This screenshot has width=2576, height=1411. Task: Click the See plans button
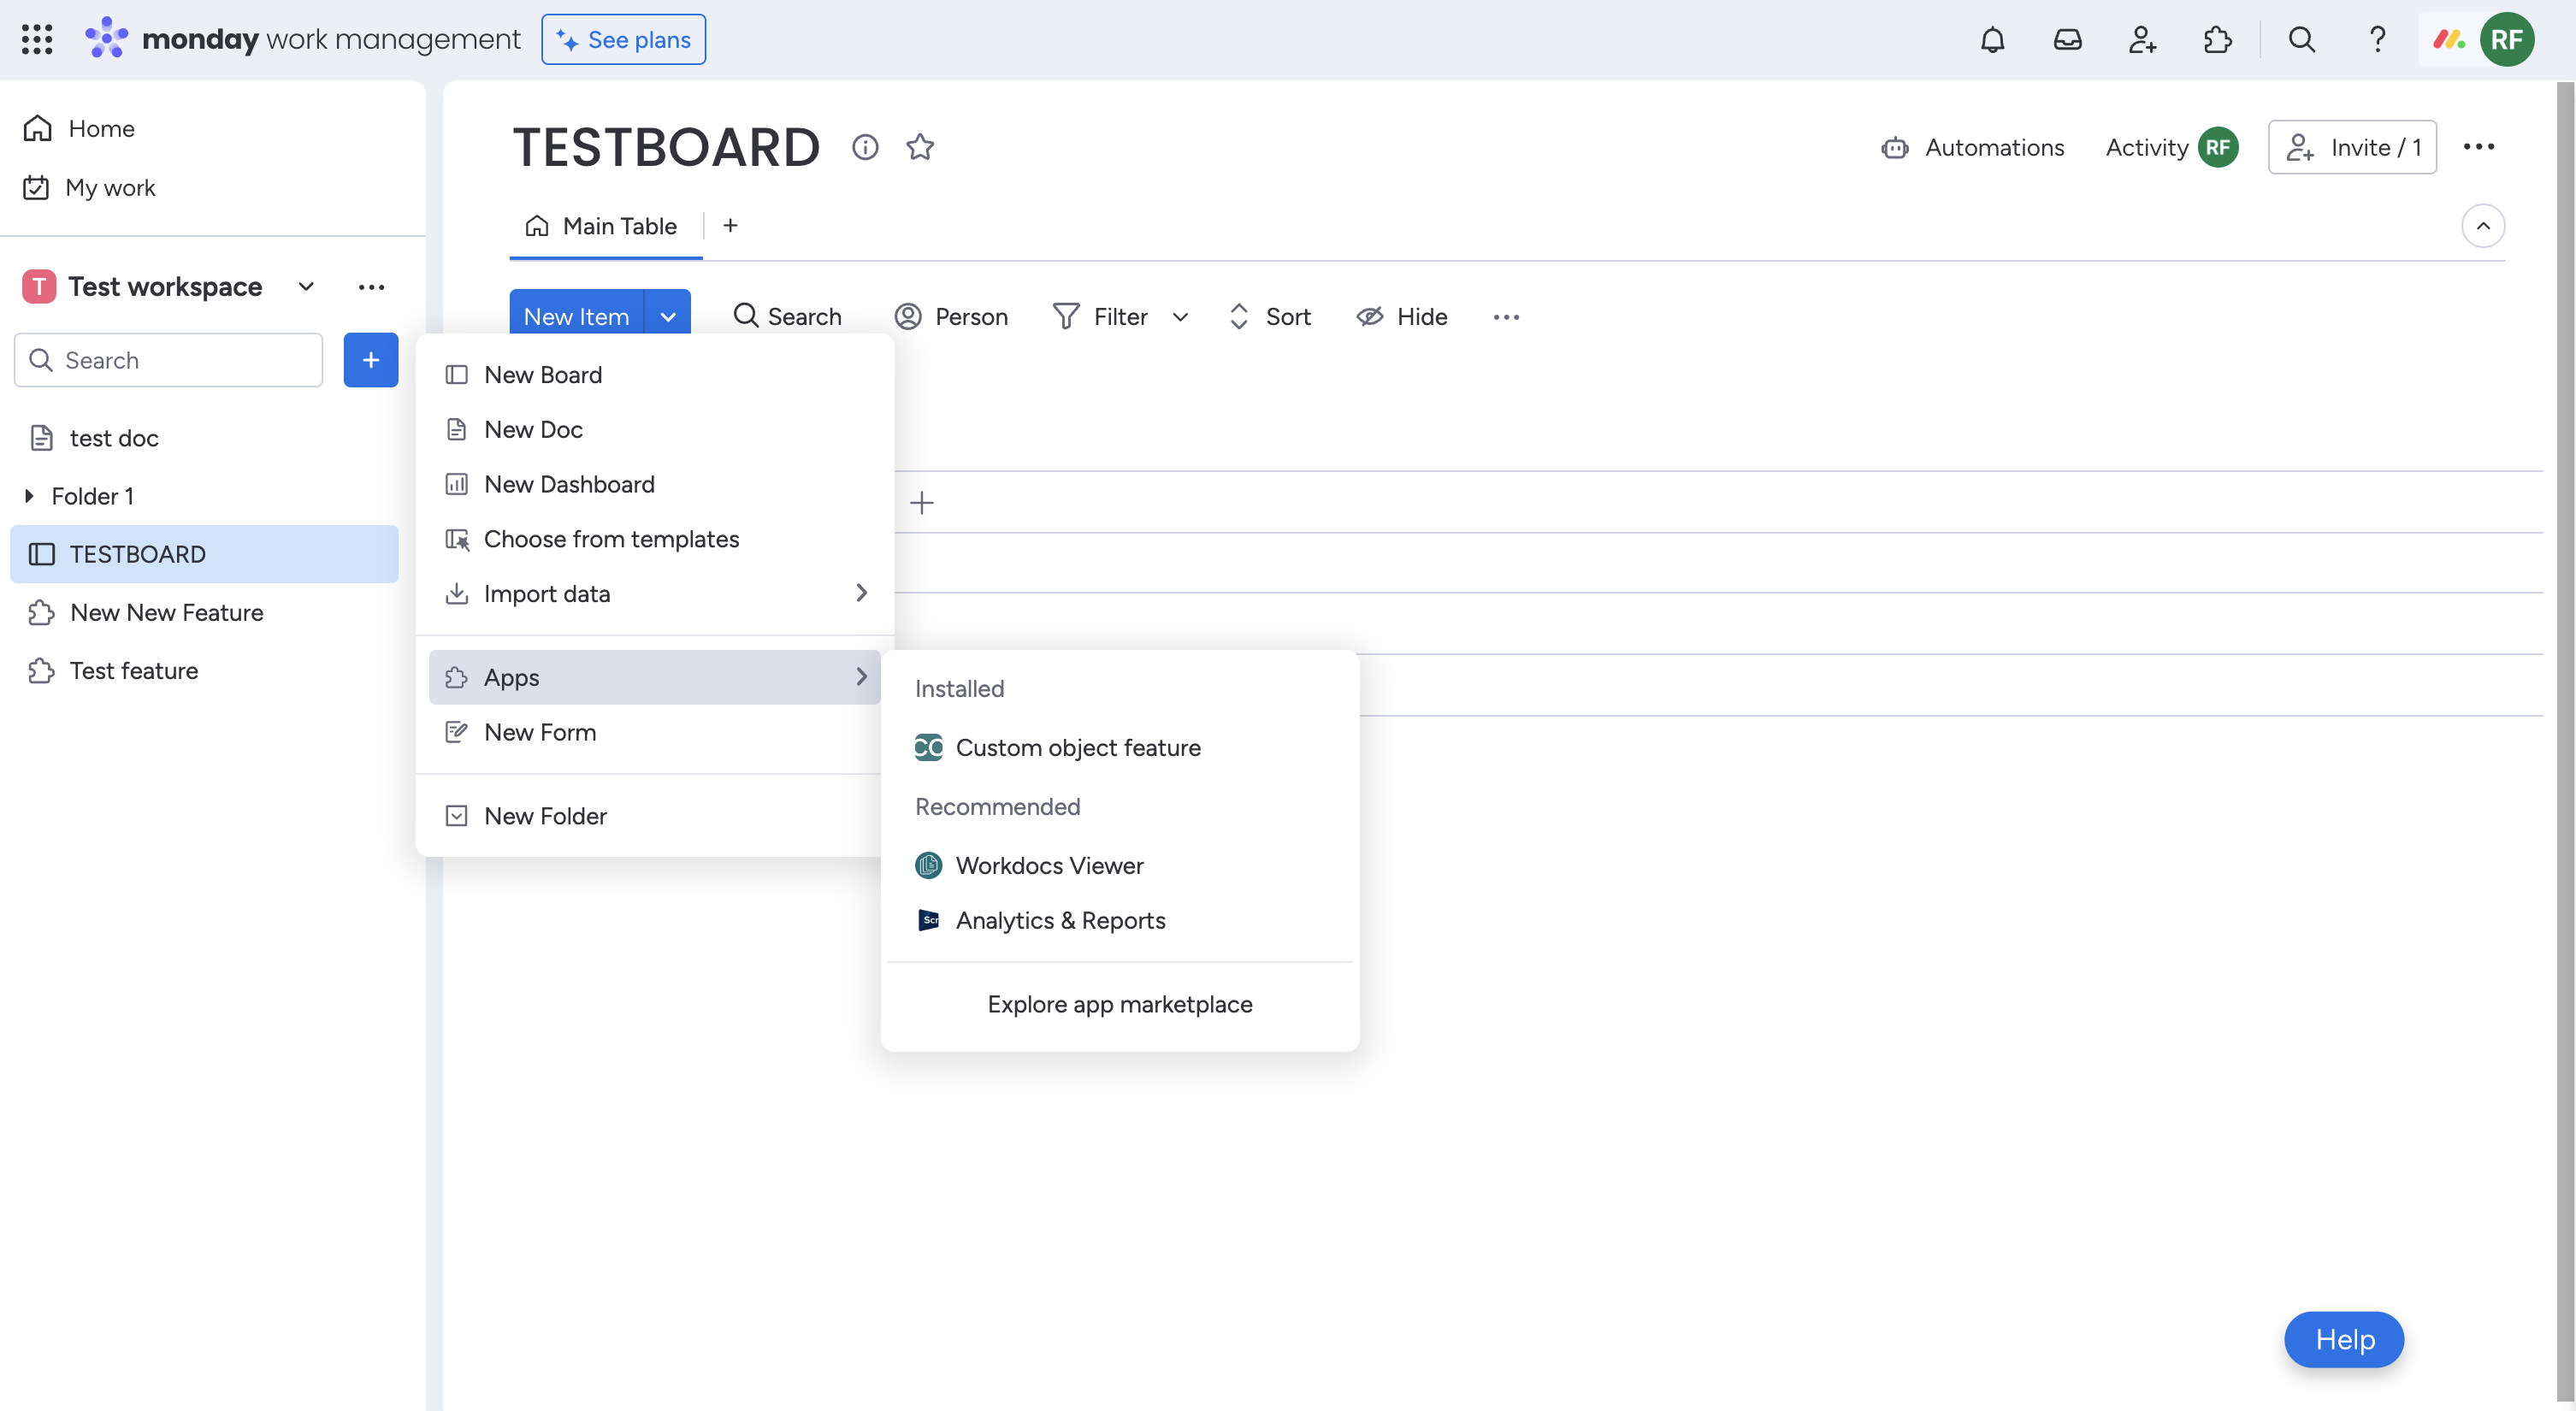point(624,40)
